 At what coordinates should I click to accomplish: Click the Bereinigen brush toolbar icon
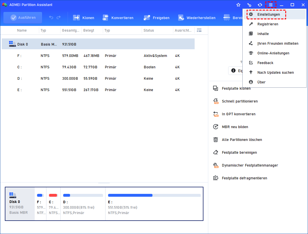(x=226, y=18)
